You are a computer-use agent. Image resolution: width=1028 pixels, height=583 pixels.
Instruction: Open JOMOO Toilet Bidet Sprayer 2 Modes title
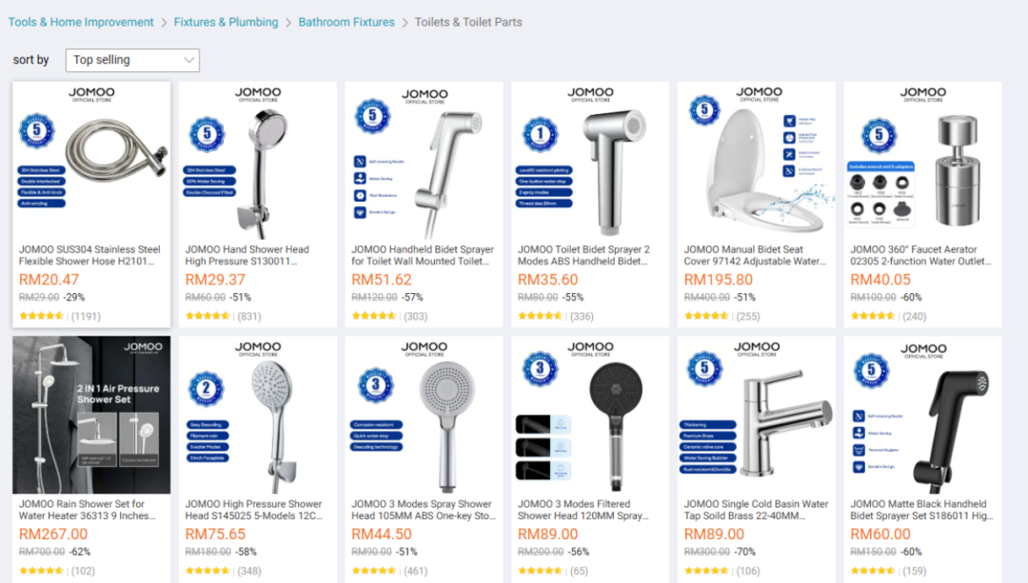583,256
